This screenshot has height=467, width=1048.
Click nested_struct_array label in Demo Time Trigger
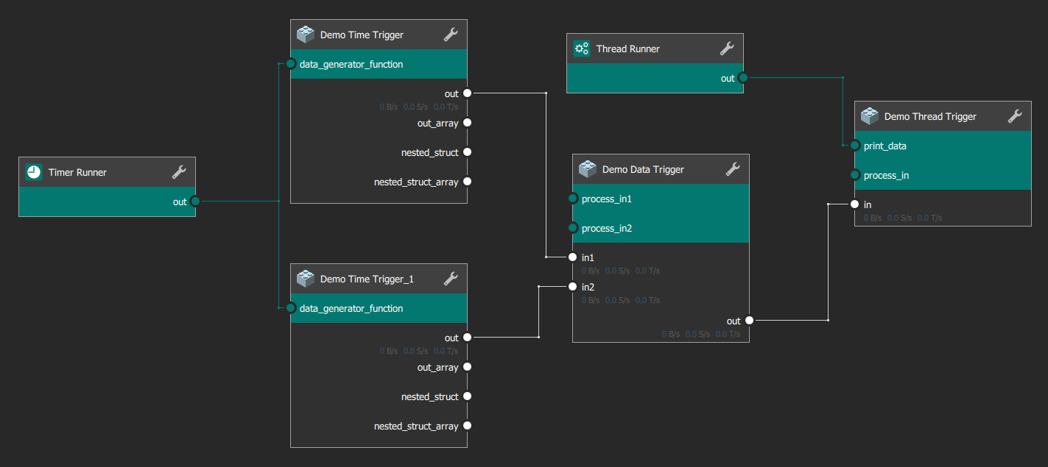(416, 182)
